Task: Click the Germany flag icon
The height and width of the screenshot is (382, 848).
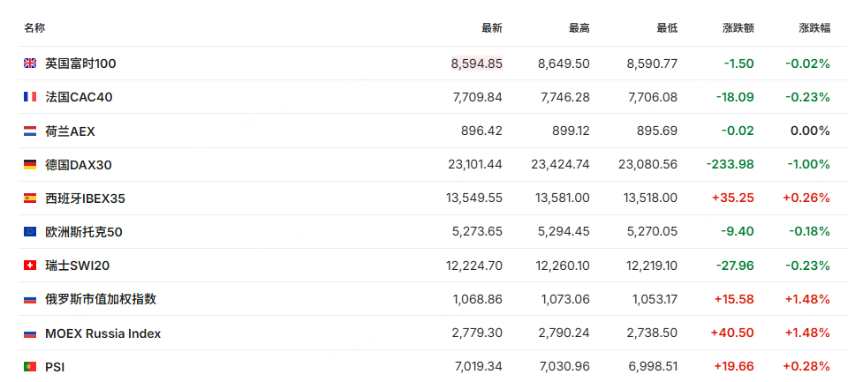Action: click(x=30, y=165)
